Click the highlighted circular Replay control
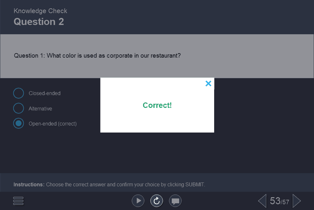This screenshot has height=210, width=314. pyautogui.click(x=157, y=201)
